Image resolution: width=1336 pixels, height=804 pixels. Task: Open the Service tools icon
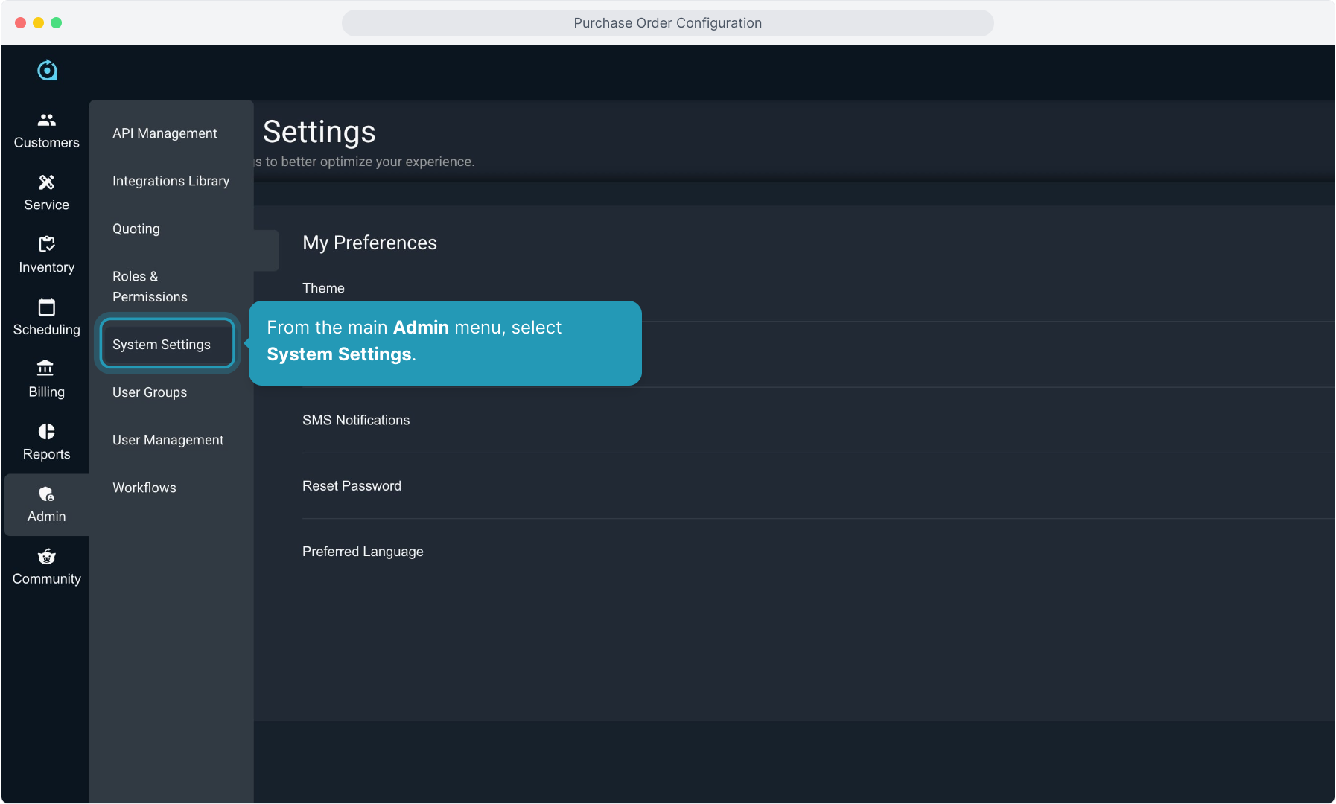point(46,182)
